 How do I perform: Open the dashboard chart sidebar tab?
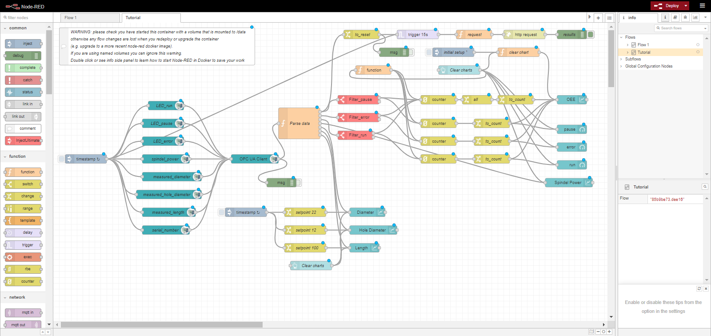pos(695,17)
